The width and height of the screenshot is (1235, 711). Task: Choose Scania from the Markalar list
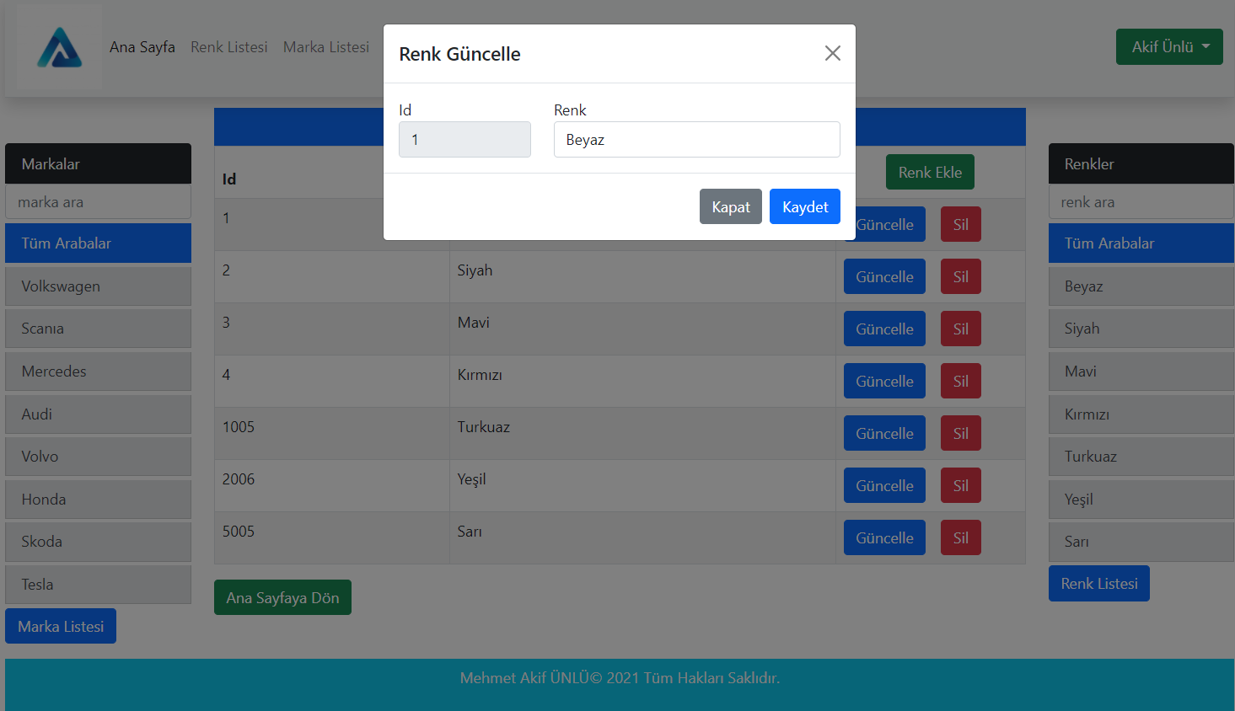coord(98,329)
